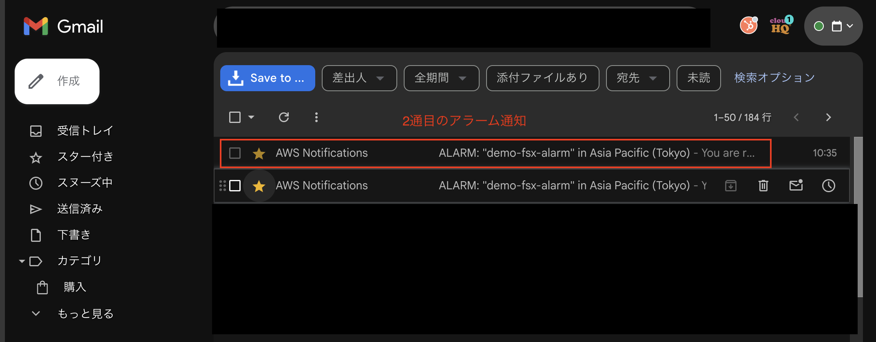Open the 検索オプション link
This screenshot has width=876, height=342.
tap(774, 78)
